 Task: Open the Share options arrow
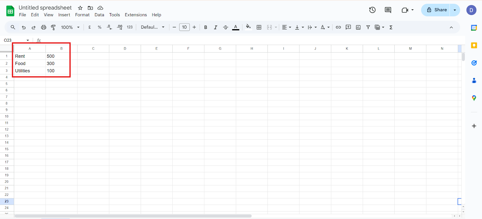tap(455, 10)
